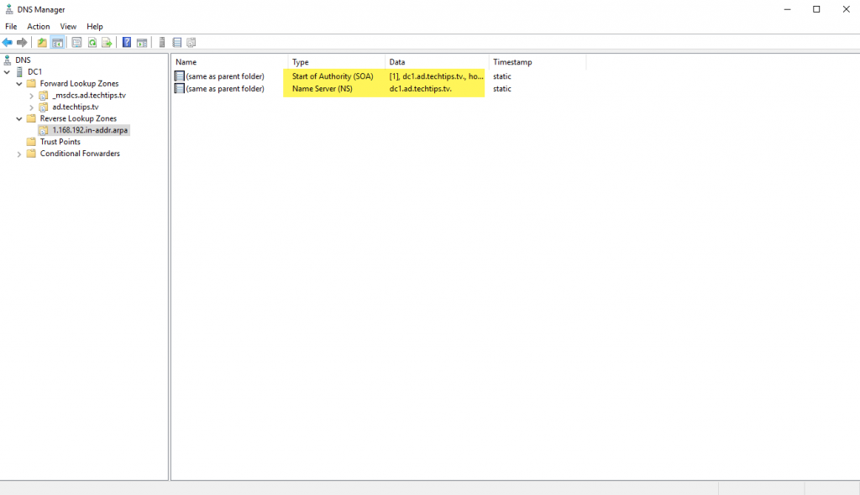Toggle the Show/Hide Console Tree button
Screen dimensions: 860x495
57,42
